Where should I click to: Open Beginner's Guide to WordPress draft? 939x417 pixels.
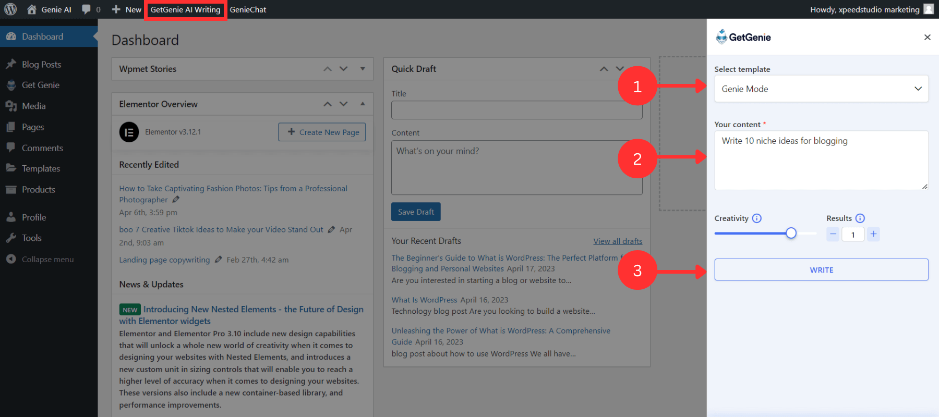[506, 263]
